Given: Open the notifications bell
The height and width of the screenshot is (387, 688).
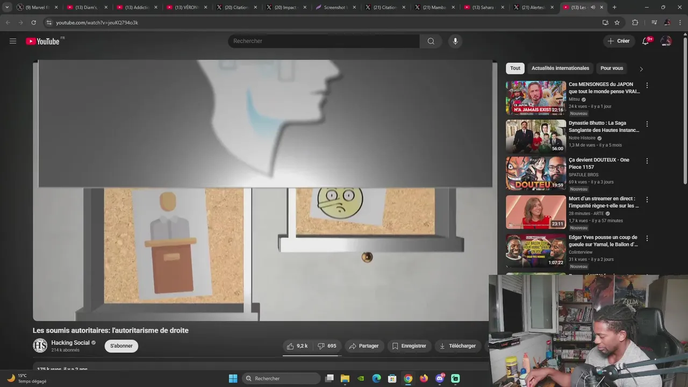Looking at the screenshot, I should coord(646,41).
